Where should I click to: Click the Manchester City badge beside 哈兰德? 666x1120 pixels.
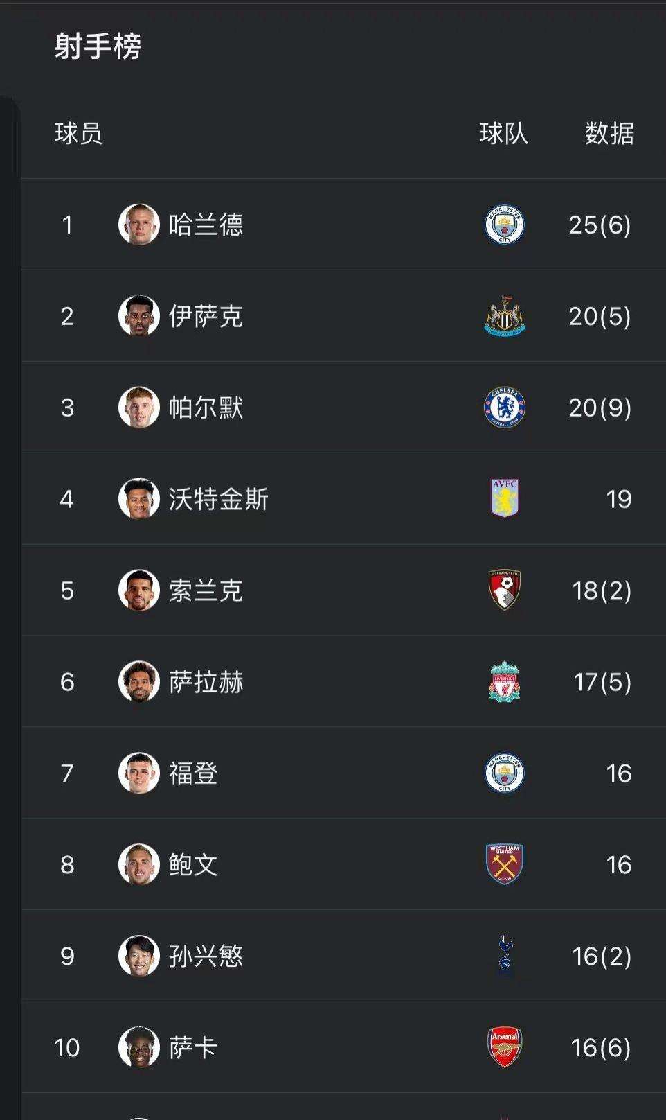tap(504, 225)
